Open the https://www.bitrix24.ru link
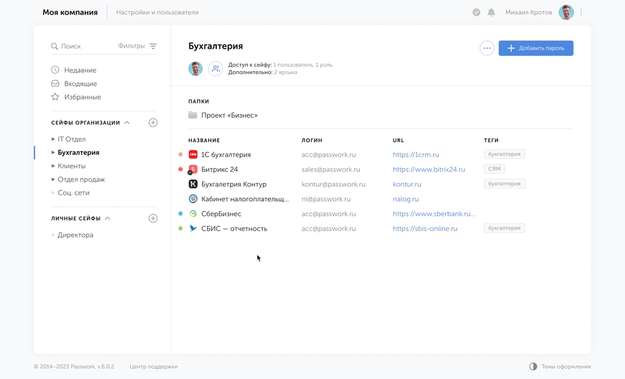Screen dimensions: 625x379 point(428,169)
